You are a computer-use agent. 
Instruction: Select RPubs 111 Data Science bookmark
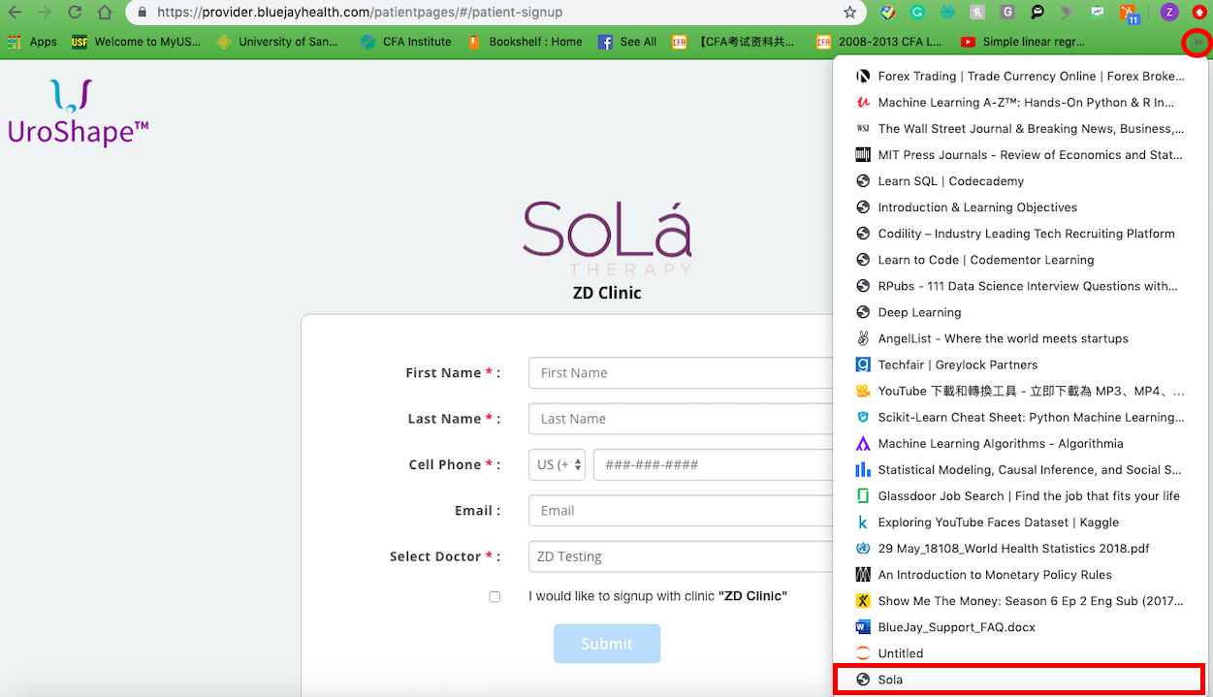point(1020,285)
